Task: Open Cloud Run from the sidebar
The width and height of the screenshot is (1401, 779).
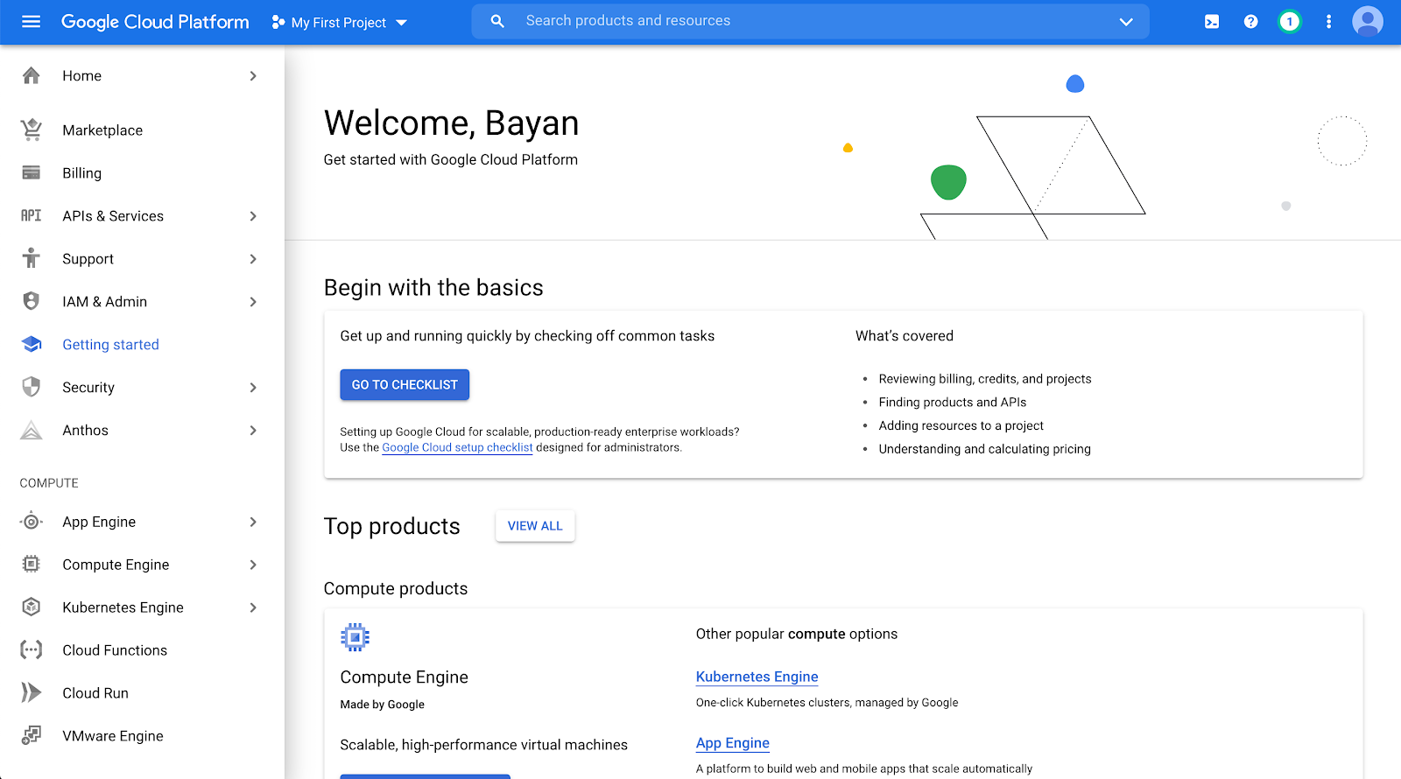Action: point(142,693)
